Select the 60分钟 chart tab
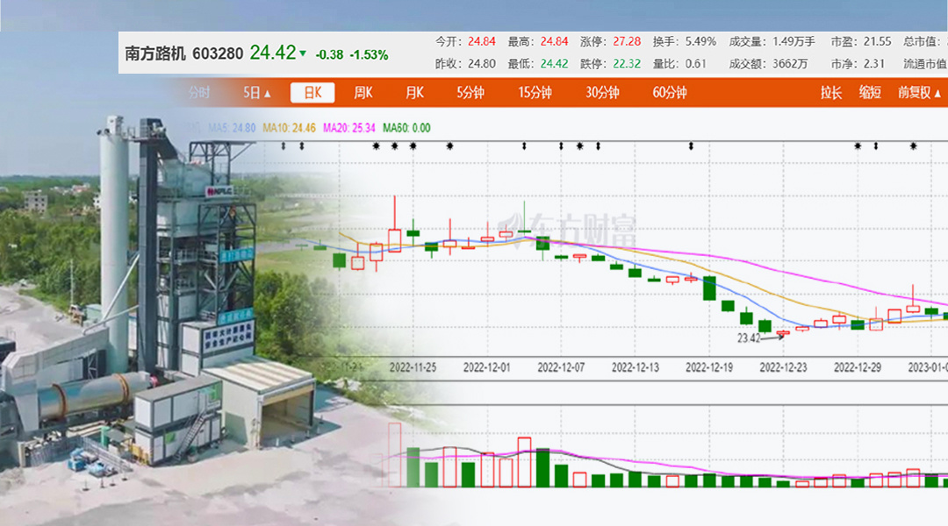 click(x=669, y=93)
